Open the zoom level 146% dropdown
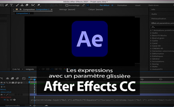The image size is (174, 107). click(18, 69)
